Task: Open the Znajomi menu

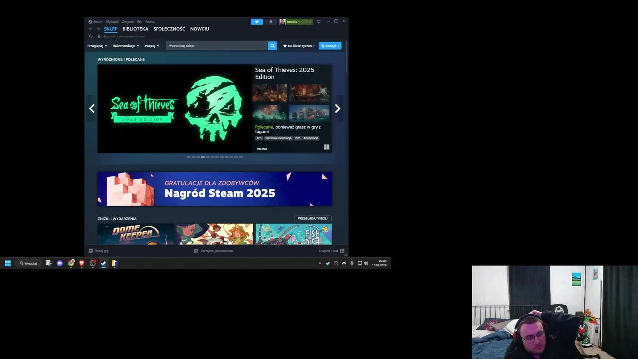Action: [x=128, y=22]
